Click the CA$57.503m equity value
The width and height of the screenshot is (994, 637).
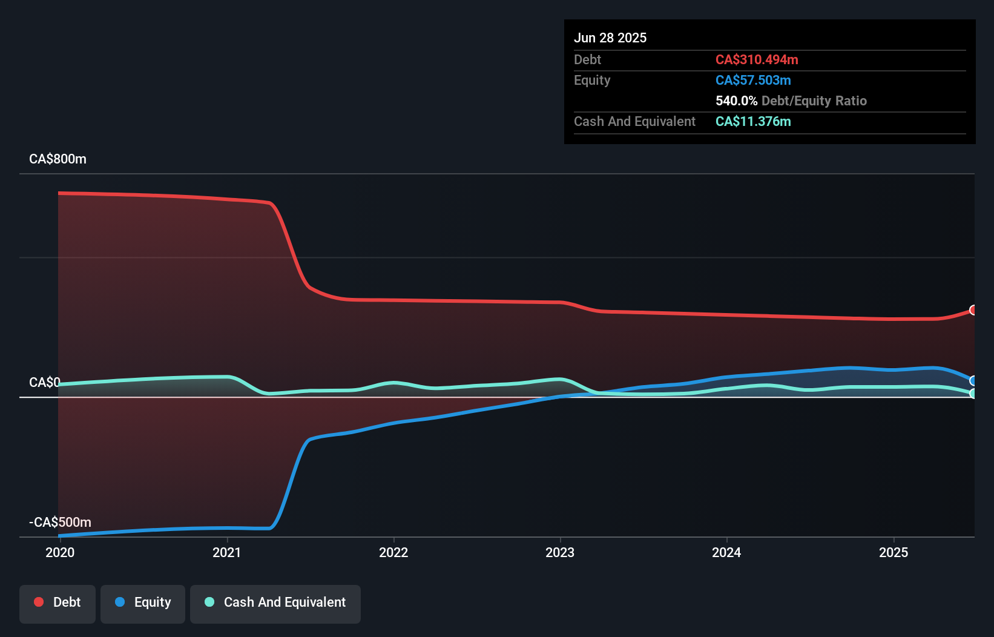click(753, 81)
